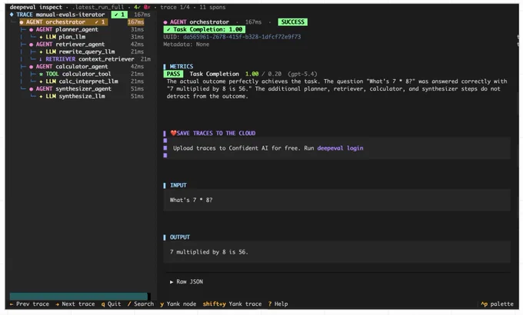Click the Quit shortcut in footer
Image resolution: width=523 pixels, height=315 pixels.
click(111, 304)
